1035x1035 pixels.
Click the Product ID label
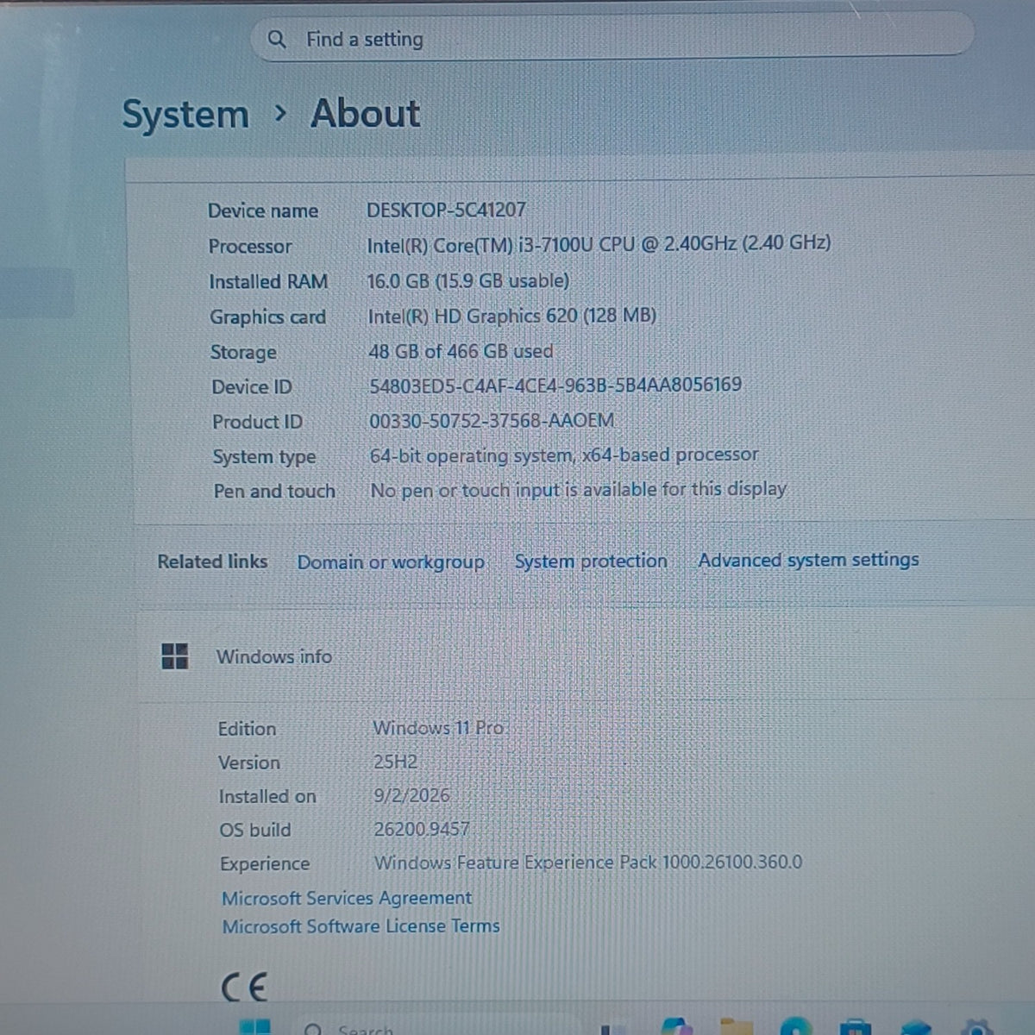point(257,422)
